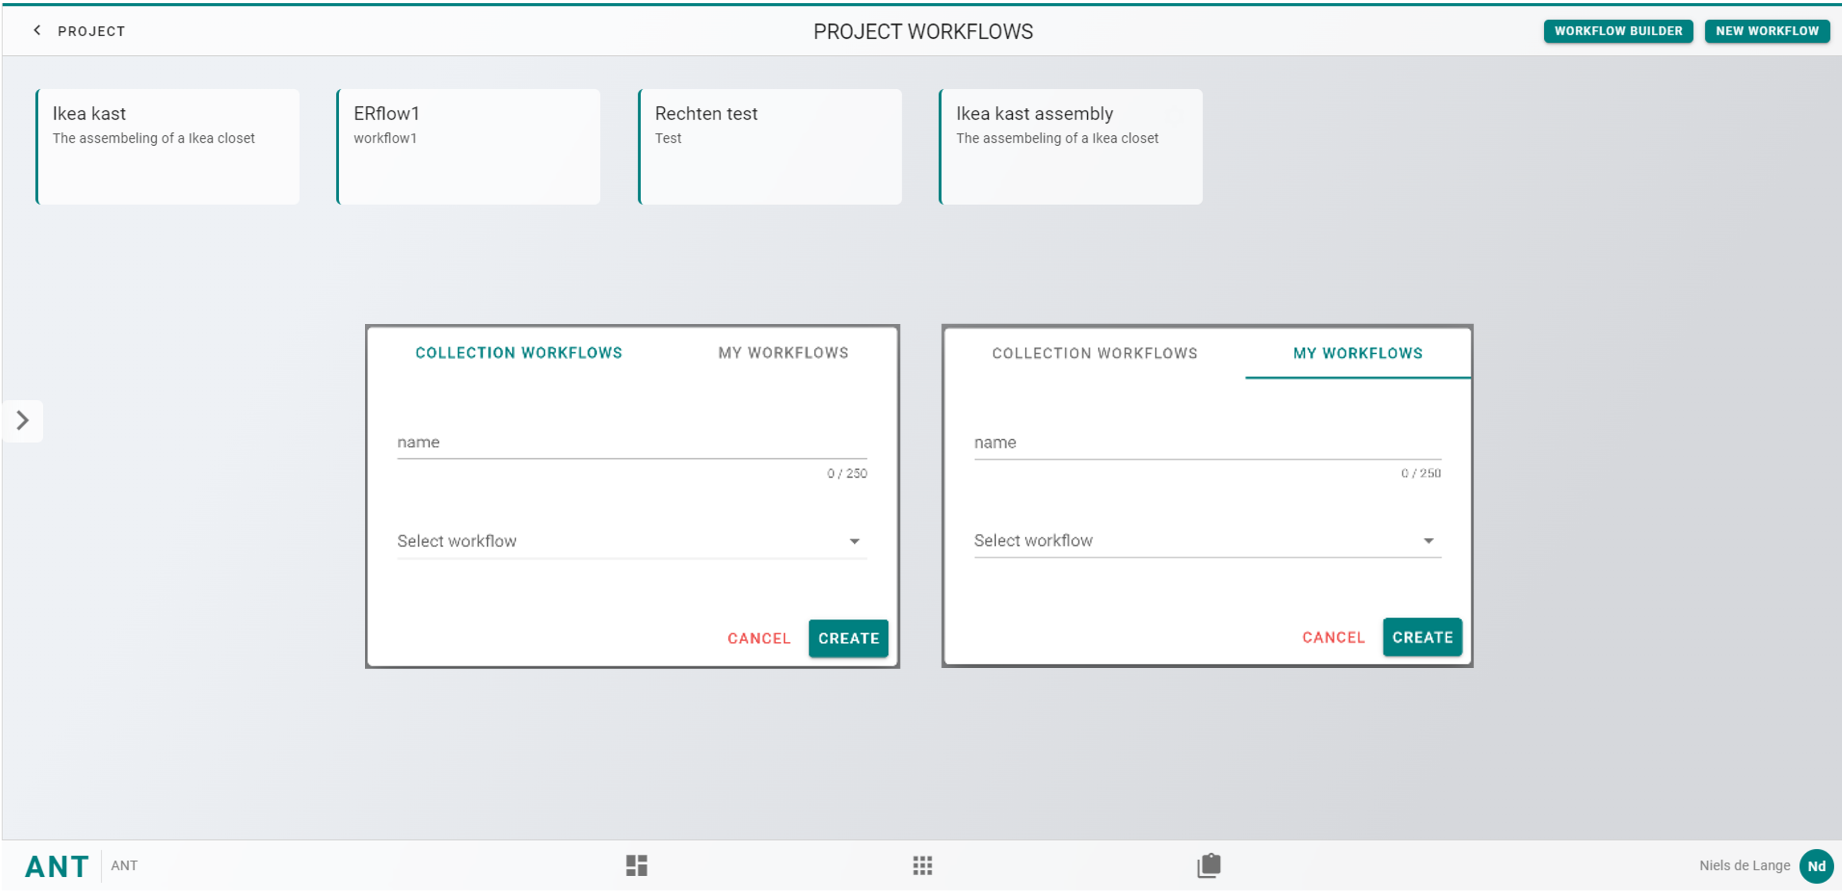The height and width of the screenshot is (891, 1843).
Task: Go back via the PROJECT link
Action: [x=91, y=31]
